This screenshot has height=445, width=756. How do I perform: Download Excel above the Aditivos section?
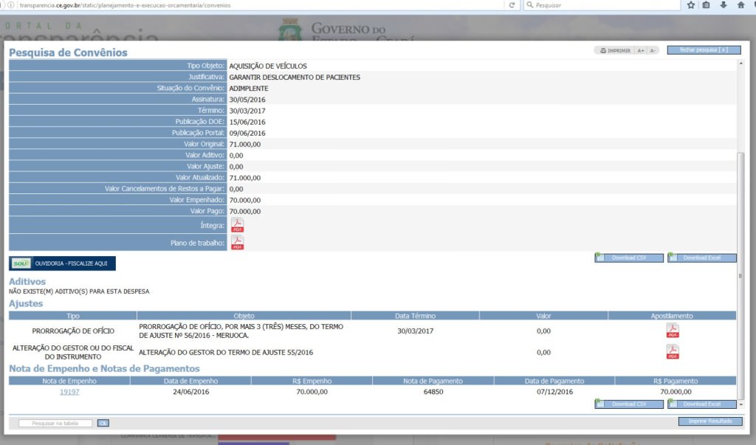point(701,258)
